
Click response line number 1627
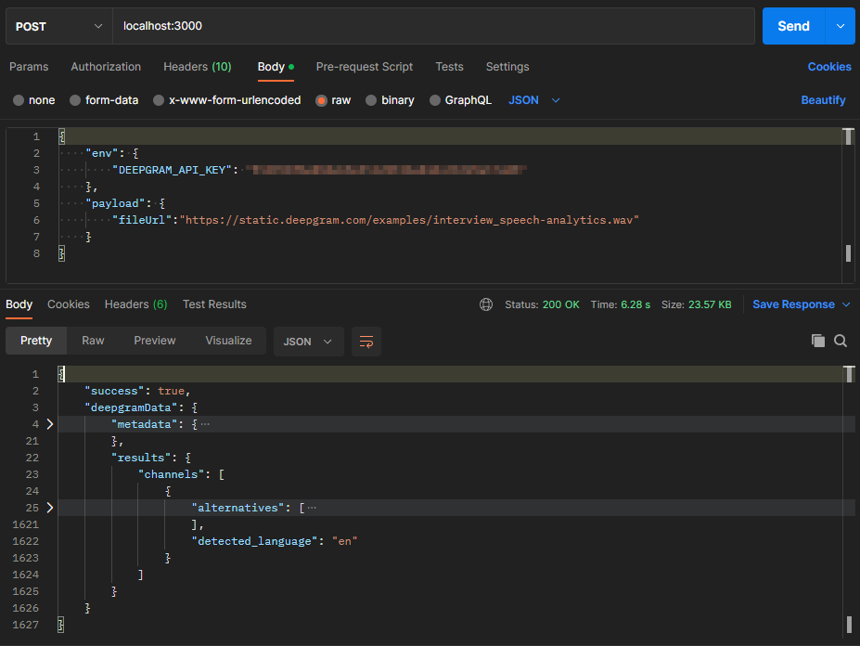(26, 625)
